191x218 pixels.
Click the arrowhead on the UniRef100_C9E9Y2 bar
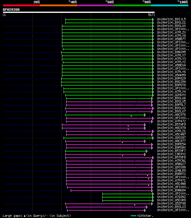point(145,155)
